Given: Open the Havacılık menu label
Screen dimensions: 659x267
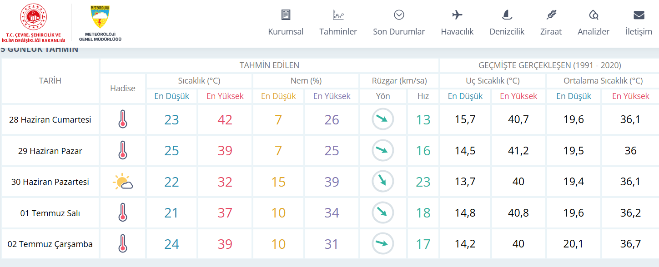Looking at the screenshot, I should coord(457,32).
